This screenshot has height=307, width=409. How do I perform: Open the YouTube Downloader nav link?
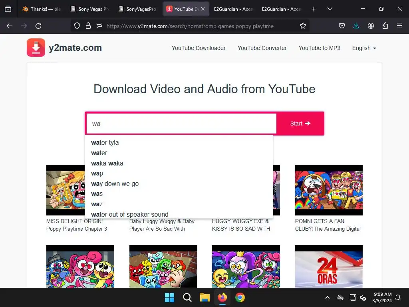coord(199,48)
